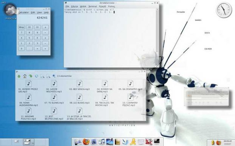Launch Firefox from the bottom dock
Image resolution: width=235 pixels, height=146 pixels.
pos(86,141)
